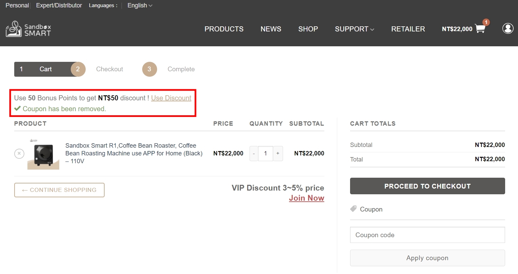The image size is (518, 274).
Task: Click the Apply coupon button
Action: (x=427, y=258)
